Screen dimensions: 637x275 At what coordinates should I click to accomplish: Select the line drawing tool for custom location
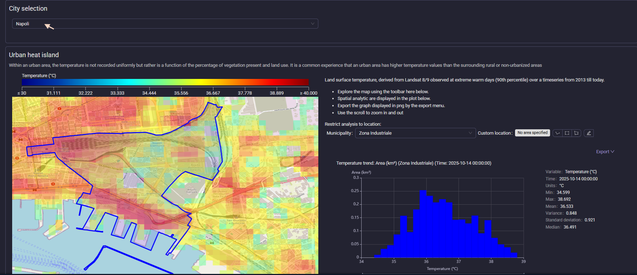click(x=558, y=133)
